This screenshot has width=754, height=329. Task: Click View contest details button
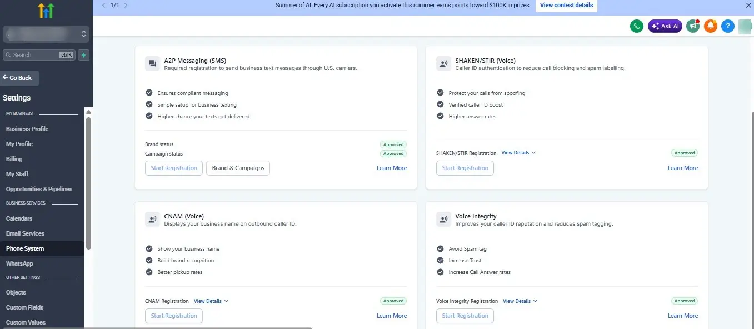pos(566,6)
